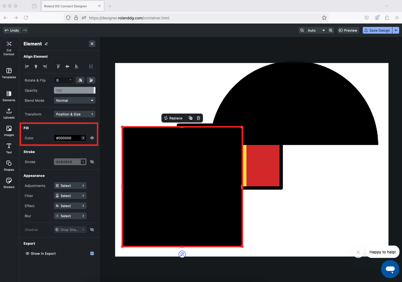Open the Images panel
This screenshot has height=282, width=402.
click(9, 131)
